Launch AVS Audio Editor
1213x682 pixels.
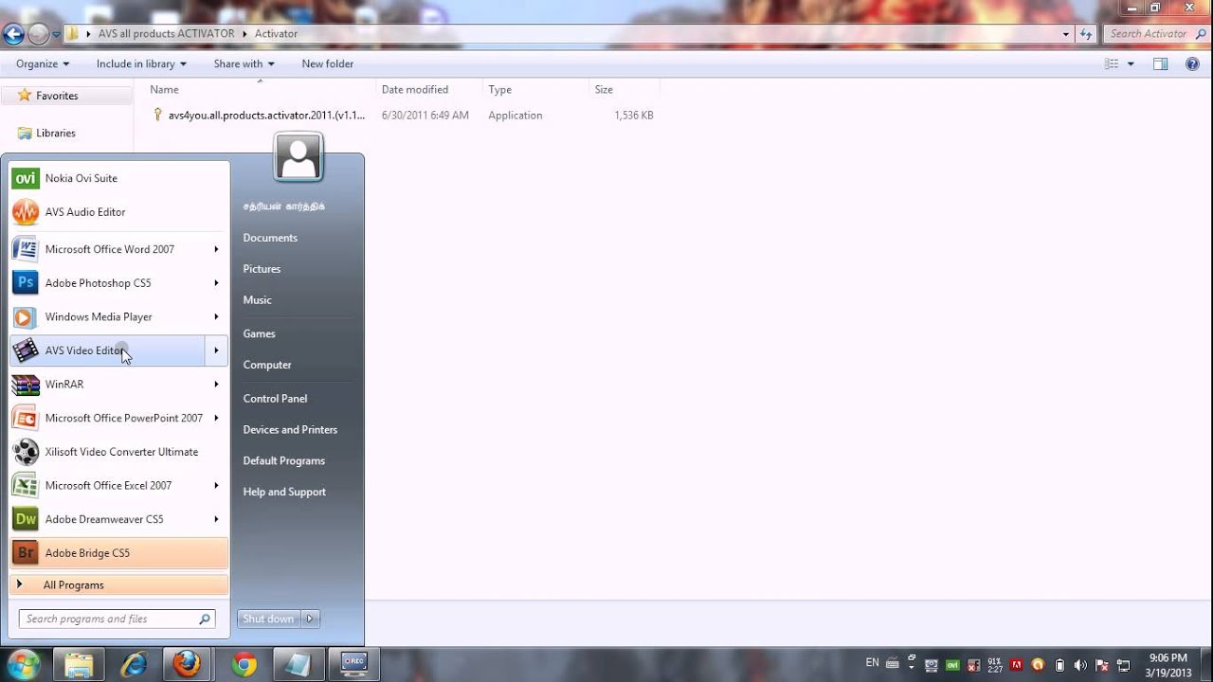(118, 212)
